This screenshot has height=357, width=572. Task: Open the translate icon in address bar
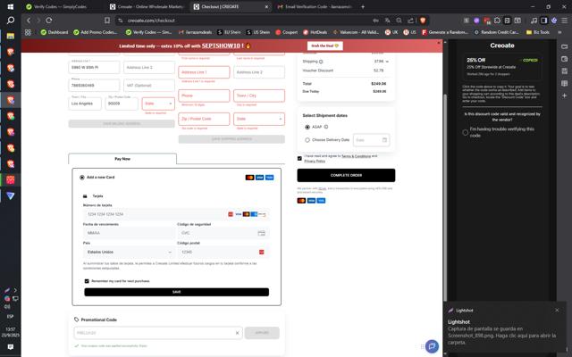click(x=387, y=21)
